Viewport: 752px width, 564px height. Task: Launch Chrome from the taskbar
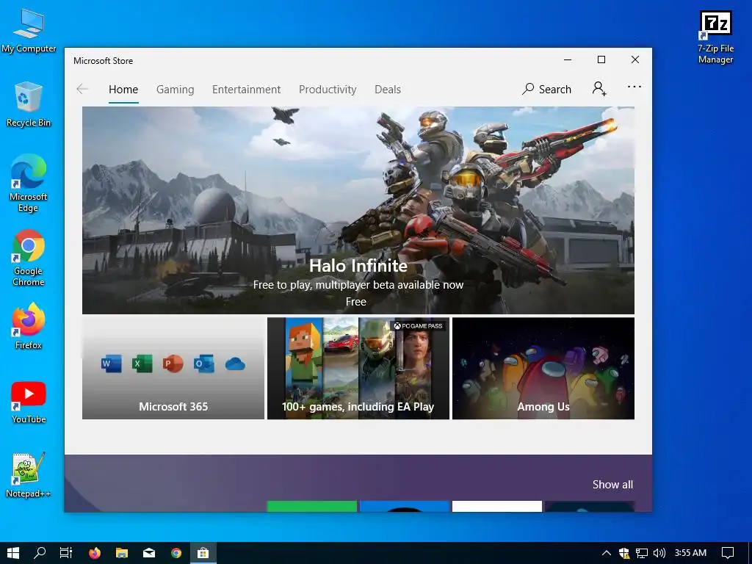pyautogui.click(x=176, y=553)
